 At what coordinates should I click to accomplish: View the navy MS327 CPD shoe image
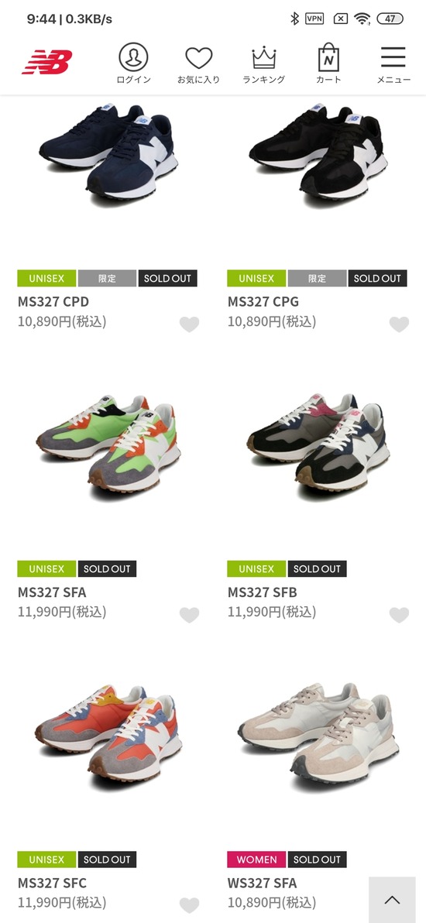[108, 154]
